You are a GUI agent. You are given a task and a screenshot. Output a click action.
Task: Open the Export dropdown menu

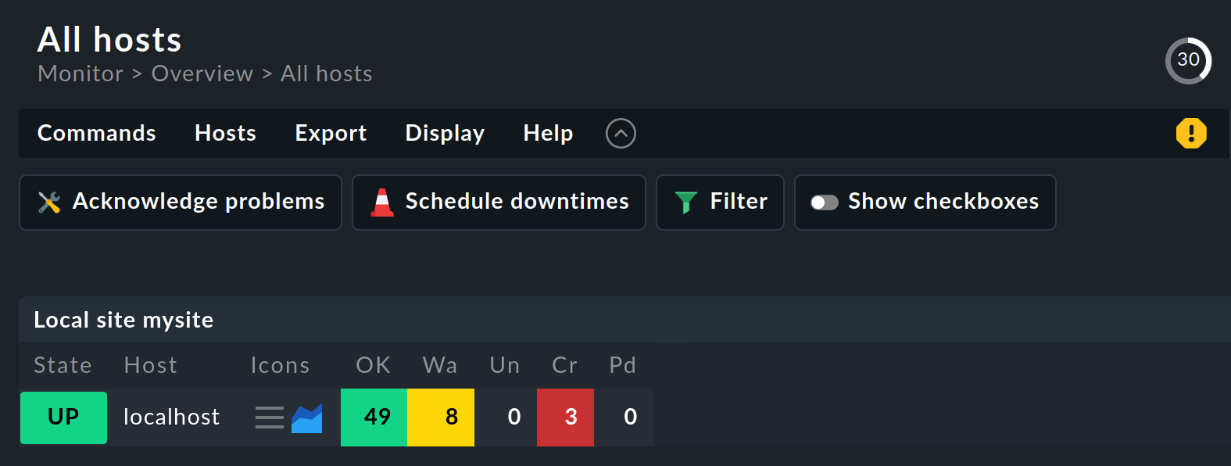point(331,133)
